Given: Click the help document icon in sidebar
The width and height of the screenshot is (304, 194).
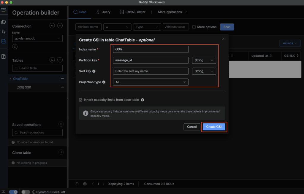Looking at the screenshot, I should pos(4,57).
